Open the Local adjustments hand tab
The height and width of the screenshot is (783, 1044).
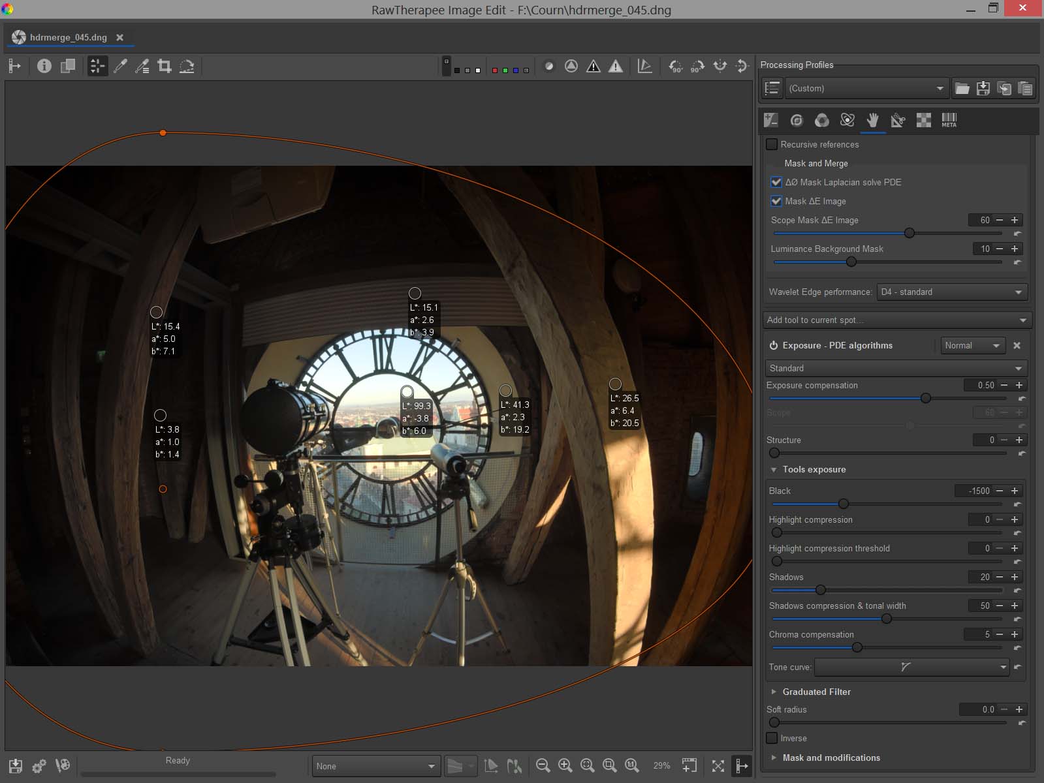(x=872, y=120)
